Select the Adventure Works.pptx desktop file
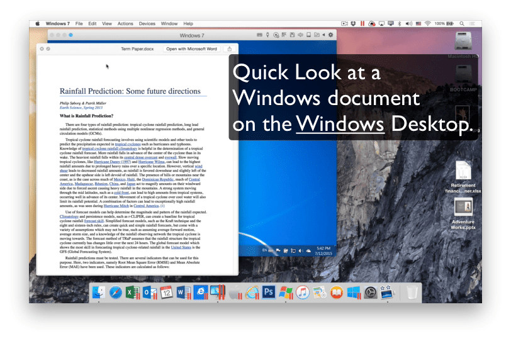 coord(463,214)
